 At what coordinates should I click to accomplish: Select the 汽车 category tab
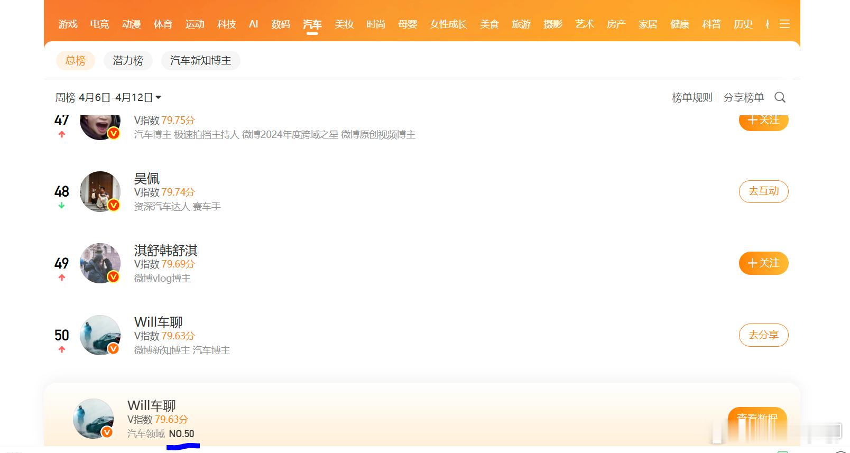pos(312,24)
